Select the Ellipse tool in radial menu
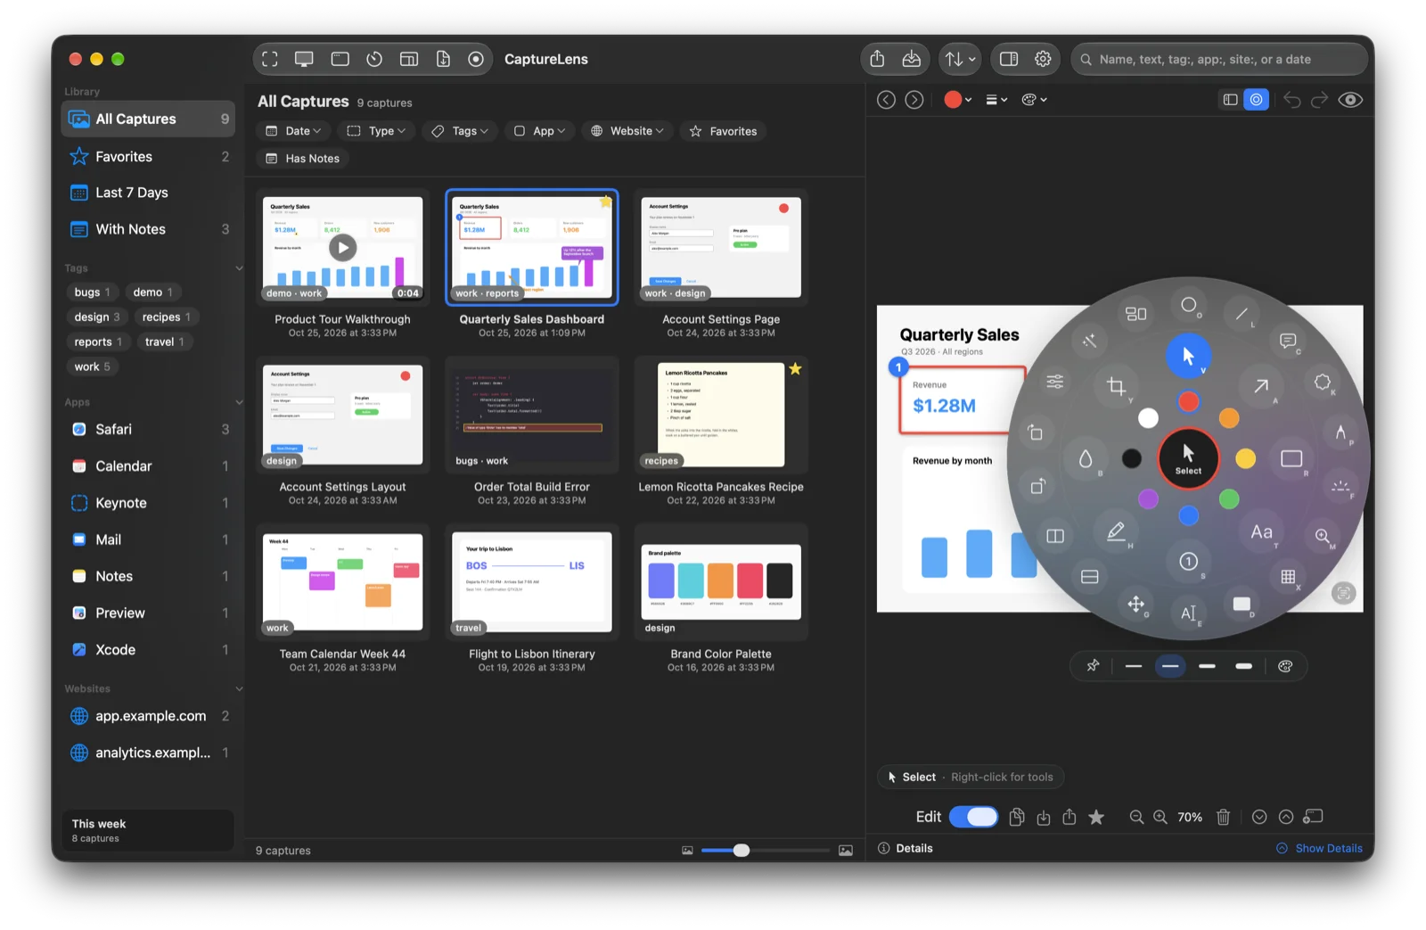1426x930 pixels. 1188,305
